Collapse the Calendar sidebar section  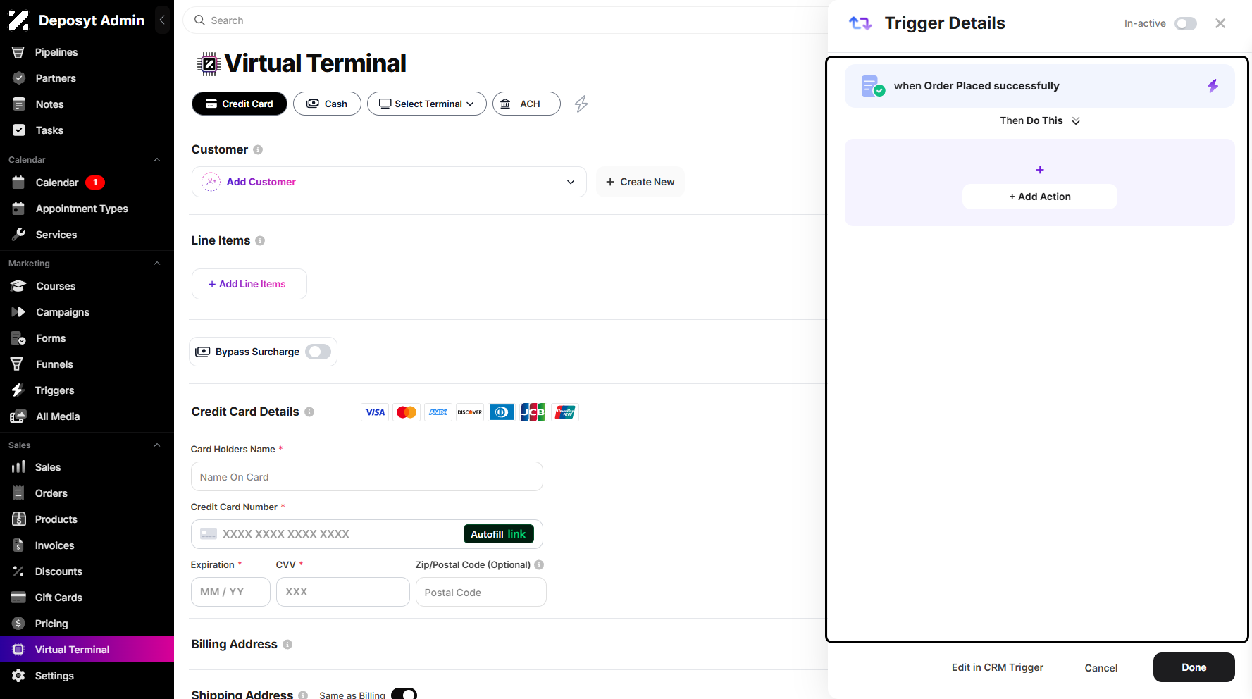157,160
